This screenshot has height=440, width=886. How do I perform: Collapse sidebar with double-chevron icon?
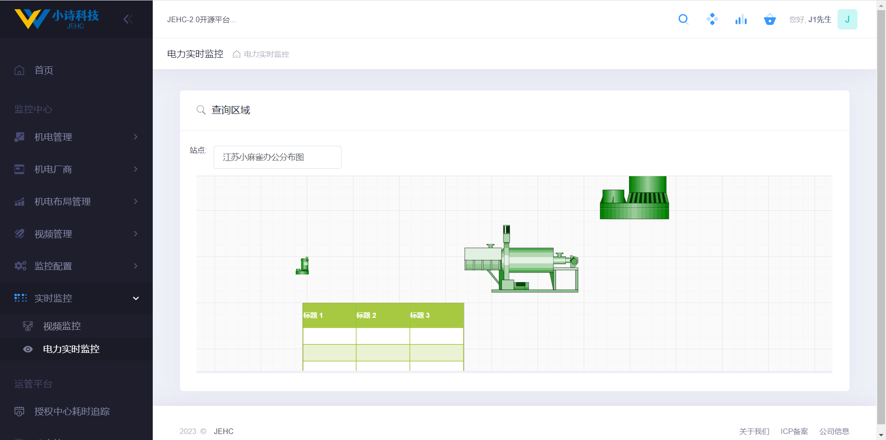[x=128, y=19]
